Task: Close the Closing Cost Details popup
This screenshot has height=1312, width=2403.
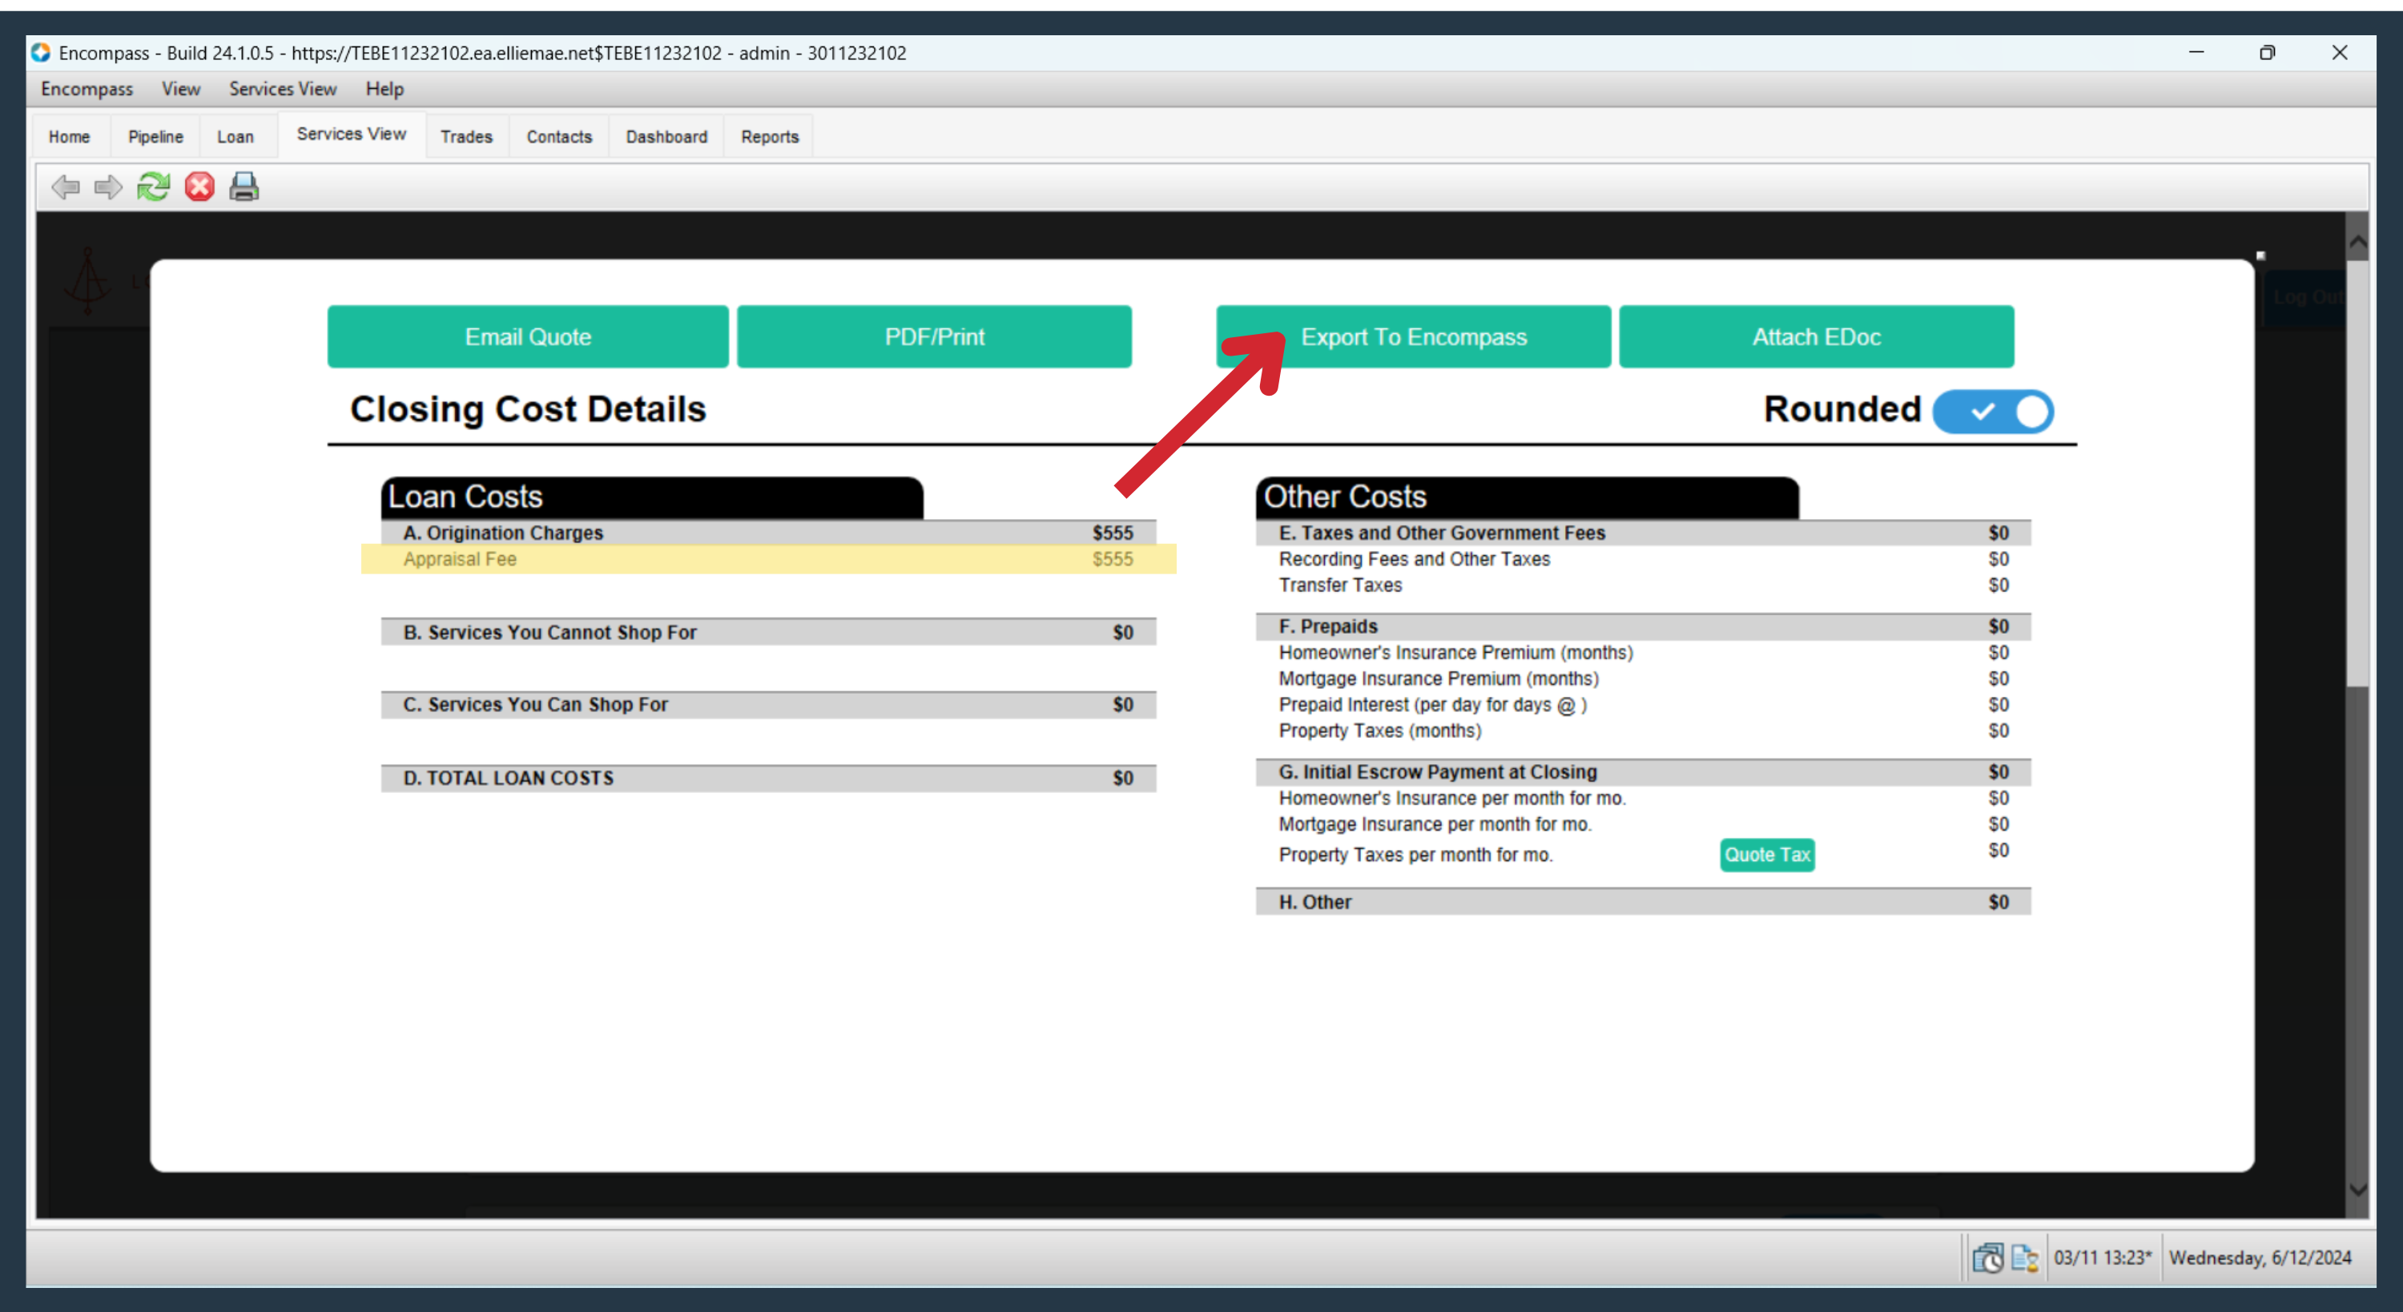Action: point(2260,255)
